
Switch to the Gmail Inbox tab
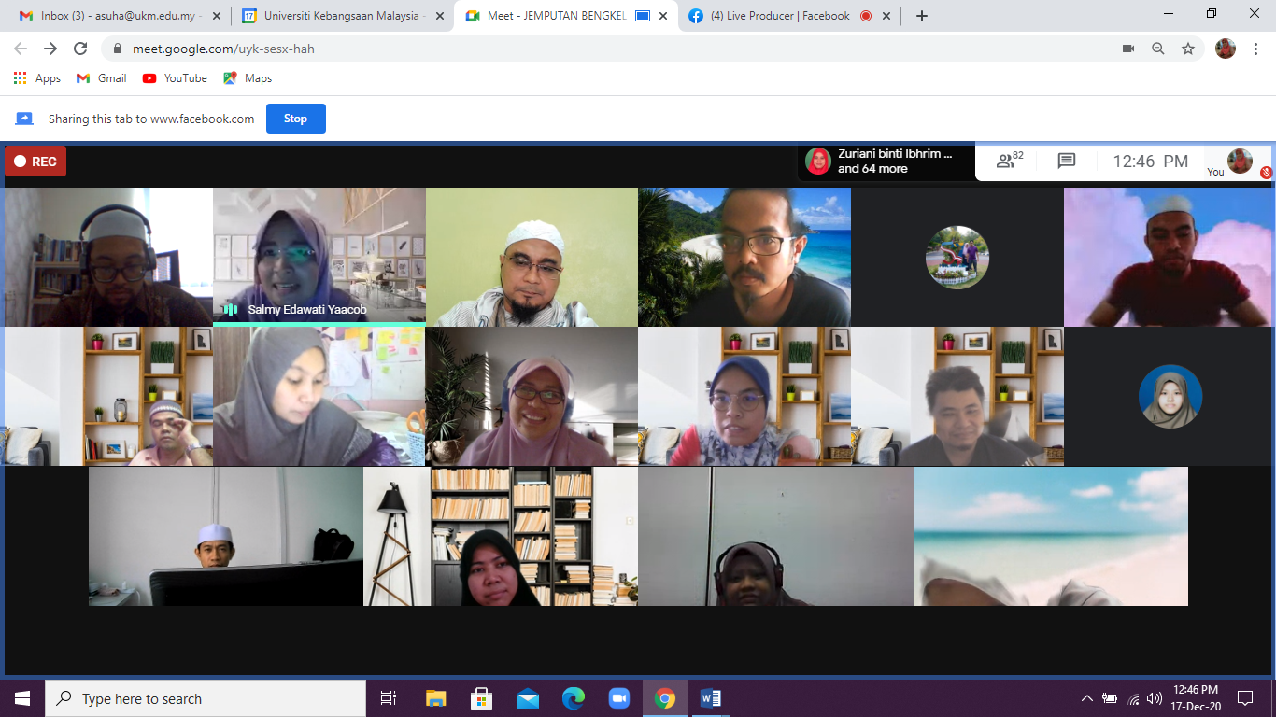pos(116,16)
